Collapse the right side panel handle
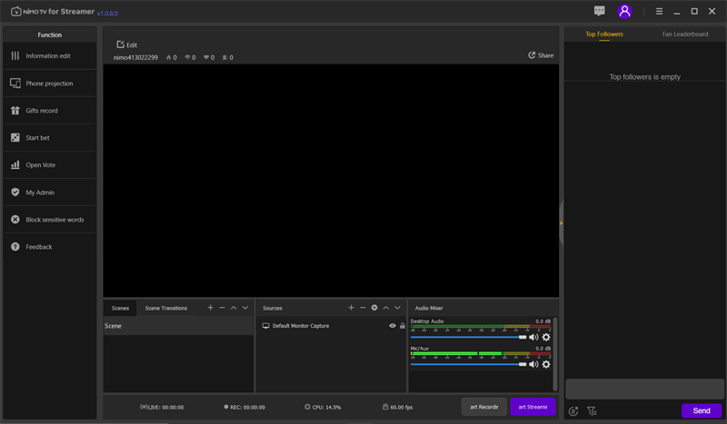This screenshot has height=424, width=727. [x=561, y=223]
